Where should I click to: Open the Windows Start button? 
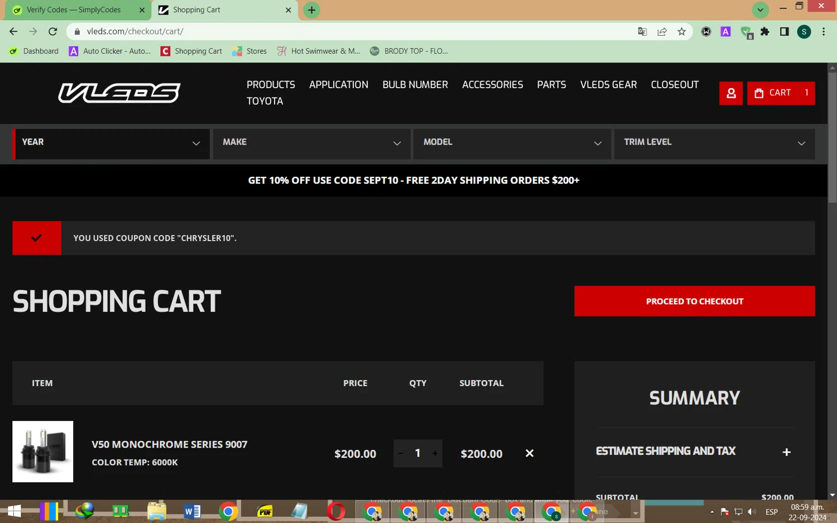coord(14,511)
